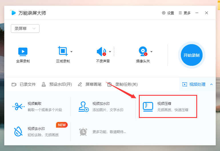
Task: Open 视频截取 scissors tool
Action: click(x=18, y=107)
